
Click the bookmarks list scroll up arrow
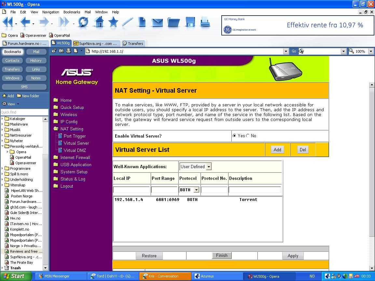tap(46, 119)
